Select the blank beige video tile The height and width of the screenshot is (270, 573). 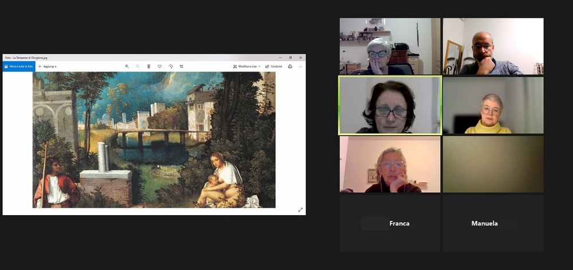point(493,164)
